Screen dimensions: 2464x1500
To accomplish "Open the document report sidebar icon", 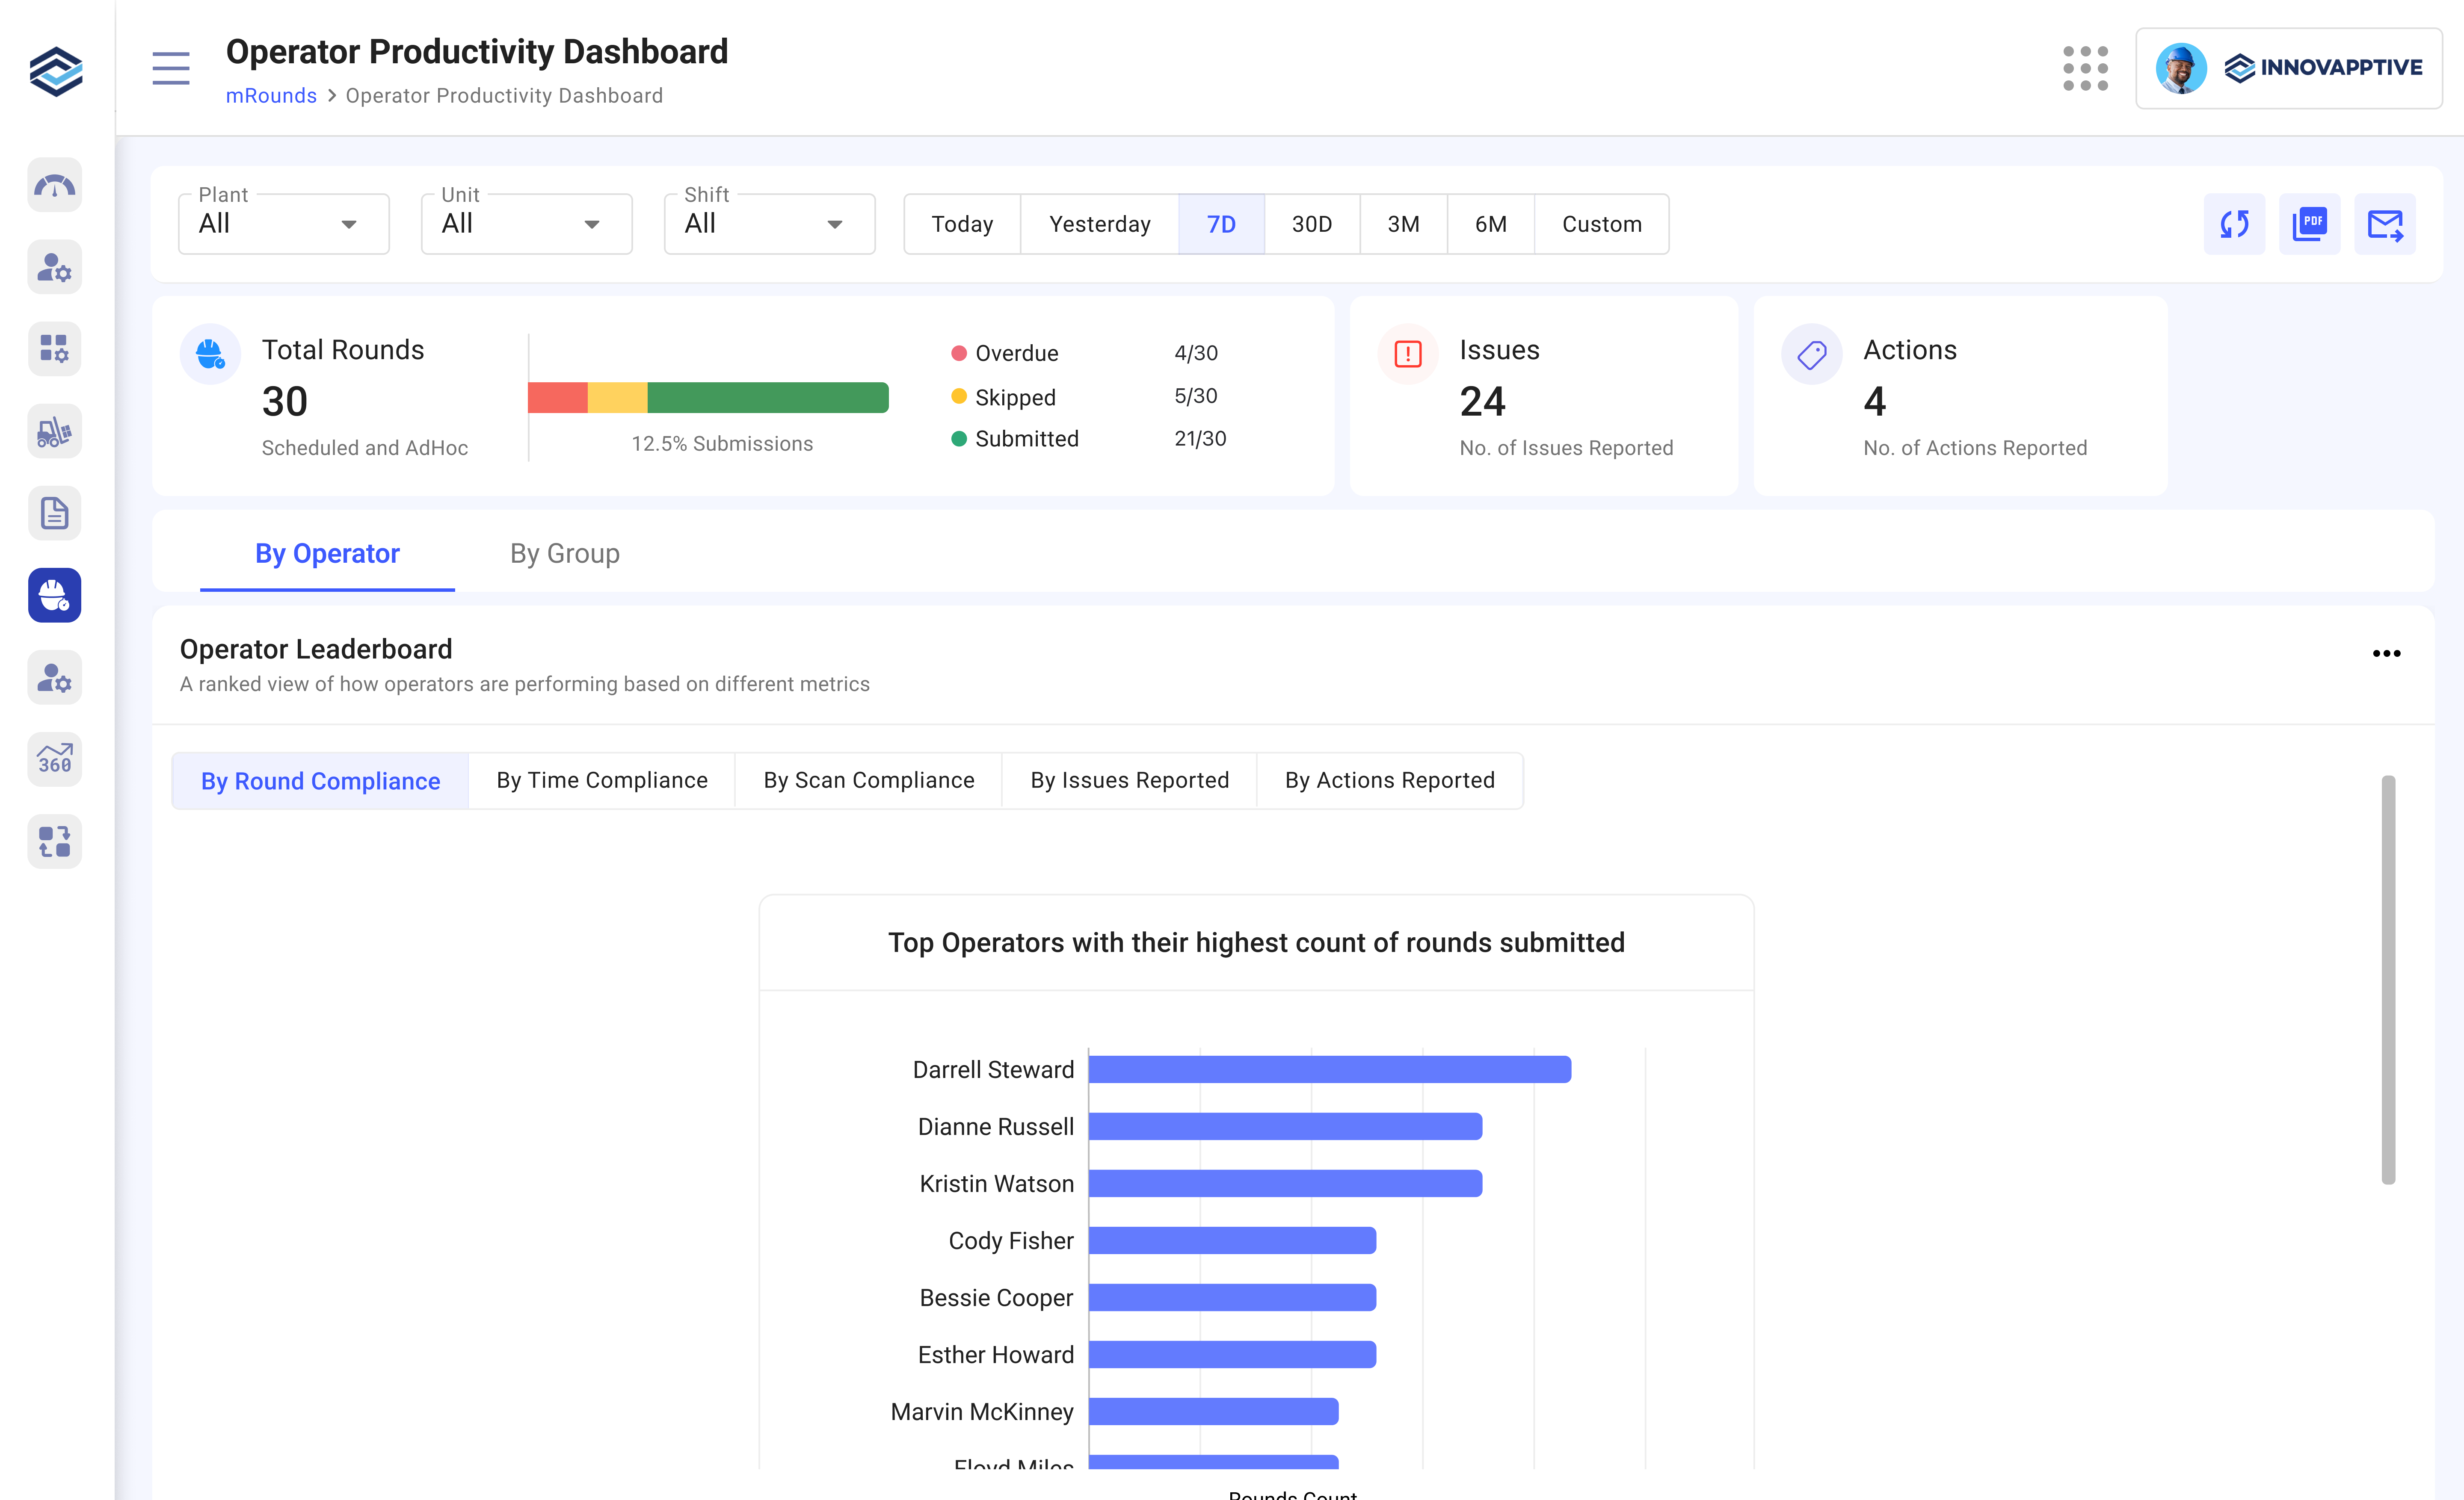I will click(55, 514).
